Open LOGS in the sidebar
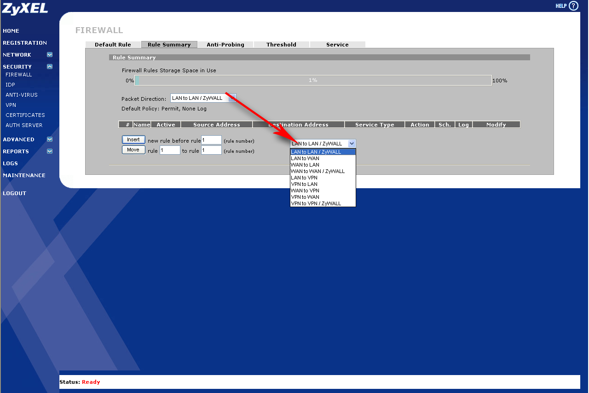The height and width of the screenshot is (393, 589). point(11,163)
